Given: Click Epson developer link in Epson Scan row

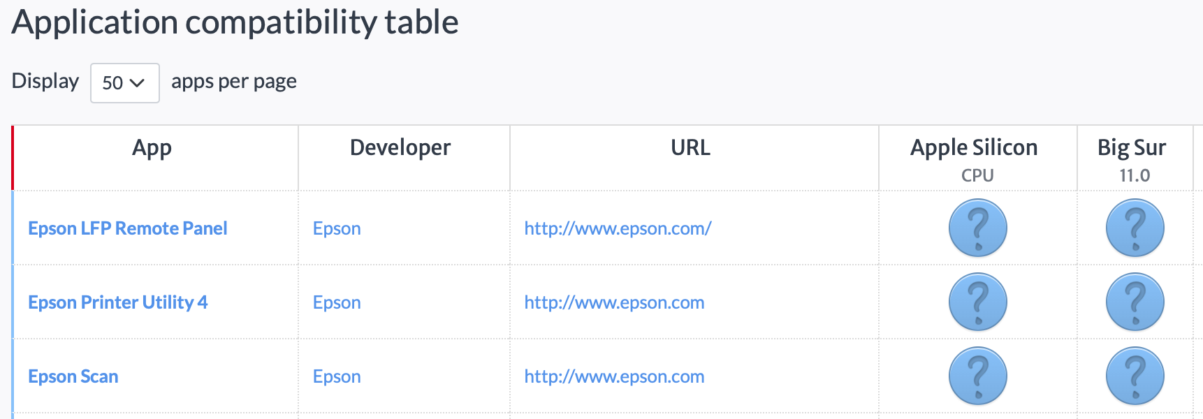Looking at the screenshot, I should 337,376.
